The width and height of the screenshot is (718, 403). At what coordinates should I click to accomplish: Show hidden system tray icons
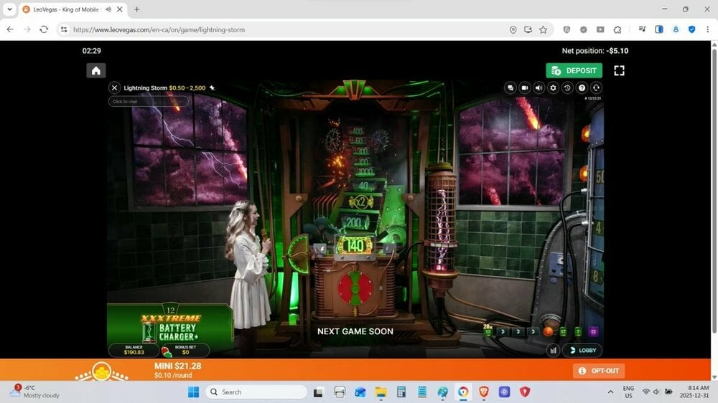pos(610,392)
